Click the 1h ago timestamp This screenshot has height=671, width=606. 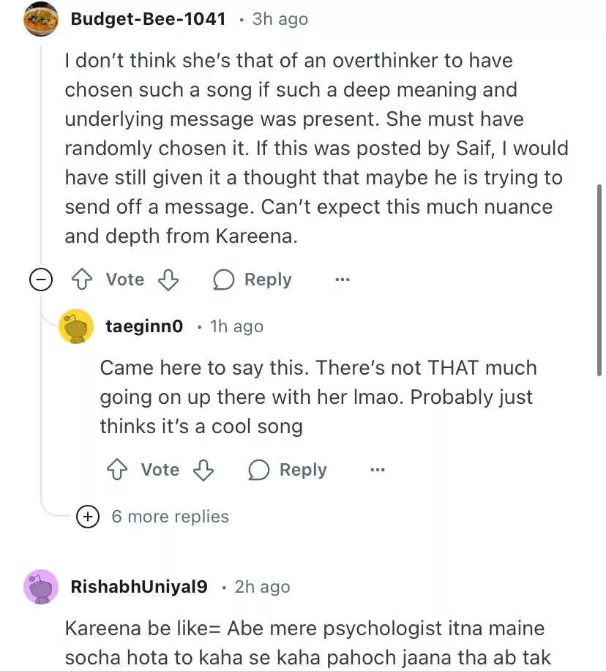(x=236, y=326)
